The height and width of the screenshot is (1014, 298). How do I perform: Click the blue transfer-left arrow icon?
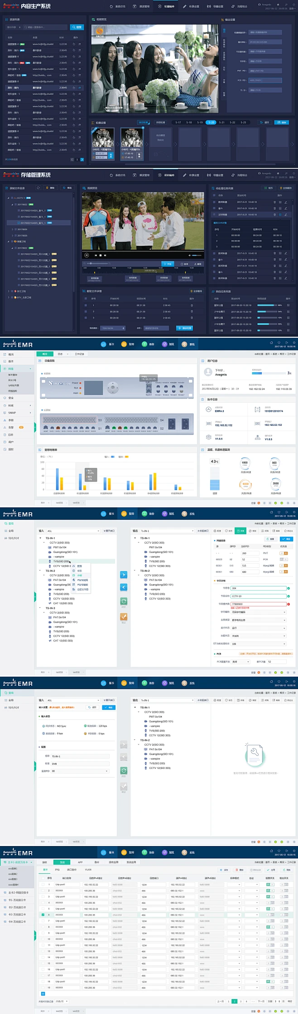(124, 587)
